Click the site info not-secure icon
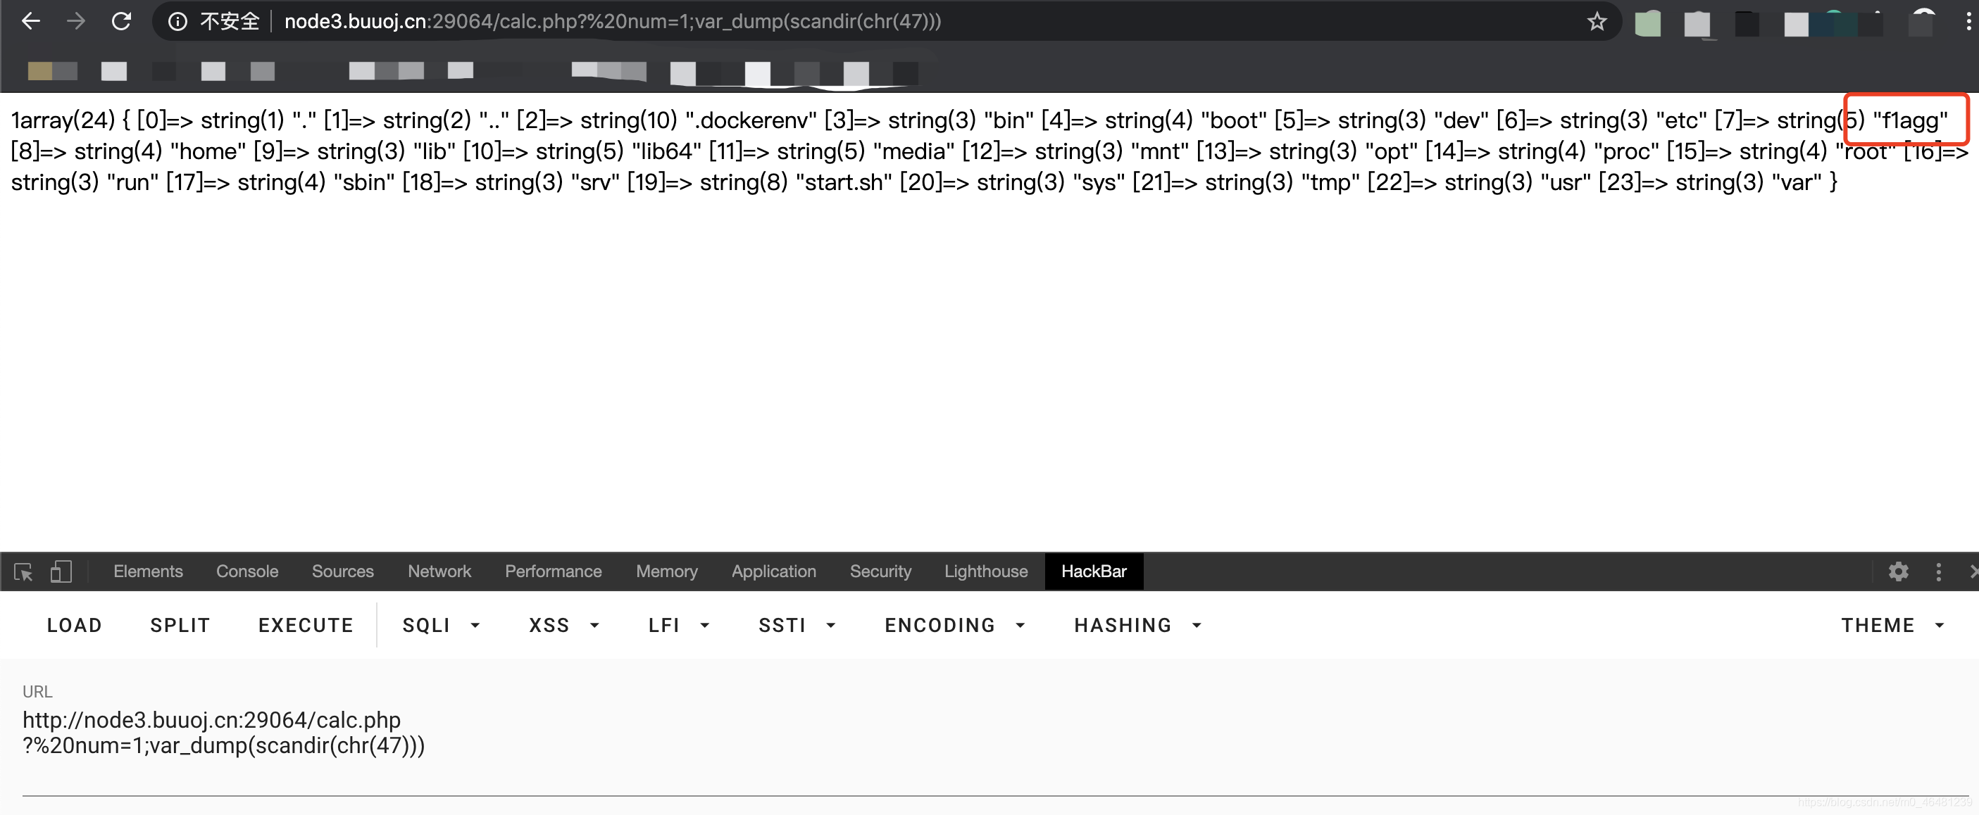Viewport: 1979px width, 815px height. (177, 22)
